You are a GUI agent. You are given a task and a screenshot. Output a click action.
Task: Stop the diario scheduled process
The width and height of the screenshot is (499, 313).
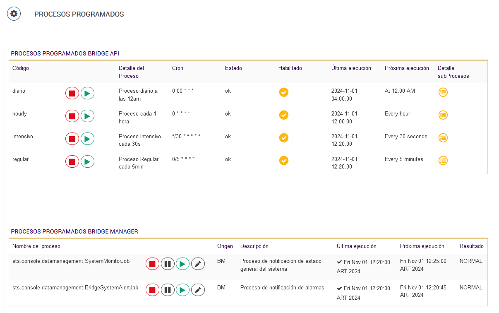coord(72,93)
